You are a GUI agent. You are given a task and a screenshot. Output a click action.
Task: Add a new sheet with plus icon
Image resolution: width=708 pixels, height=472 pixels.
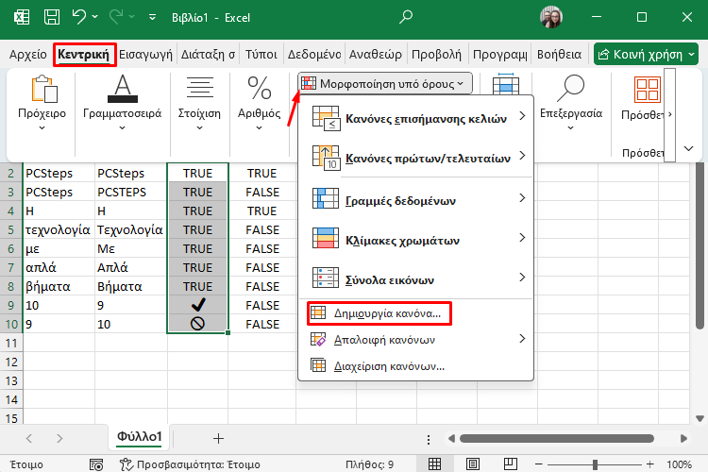[219, 438]
